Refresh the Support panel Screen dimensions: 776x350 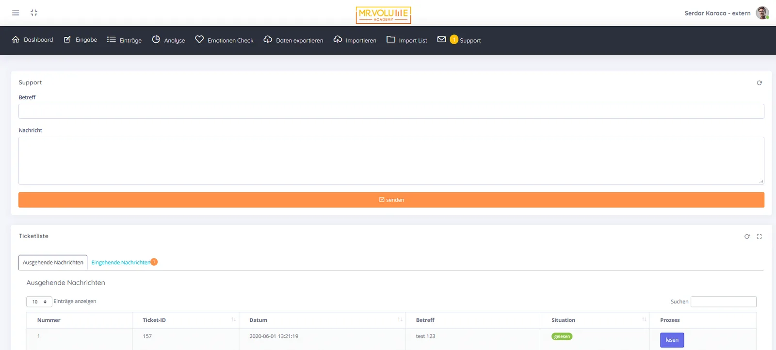[760, 83]
